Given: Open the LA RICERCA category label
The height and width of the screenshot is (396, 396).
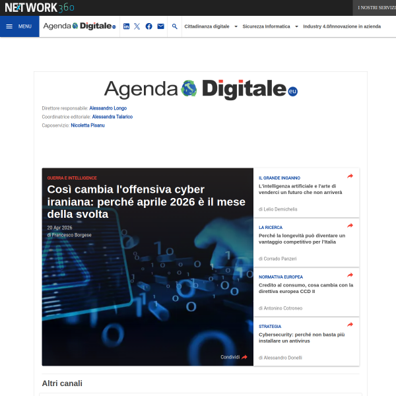Looking at the screenshot, I should click(271, 227).
